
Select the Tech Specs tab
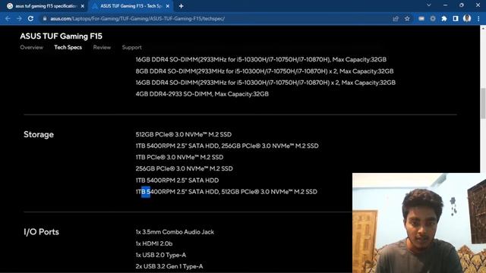(68, 47)
